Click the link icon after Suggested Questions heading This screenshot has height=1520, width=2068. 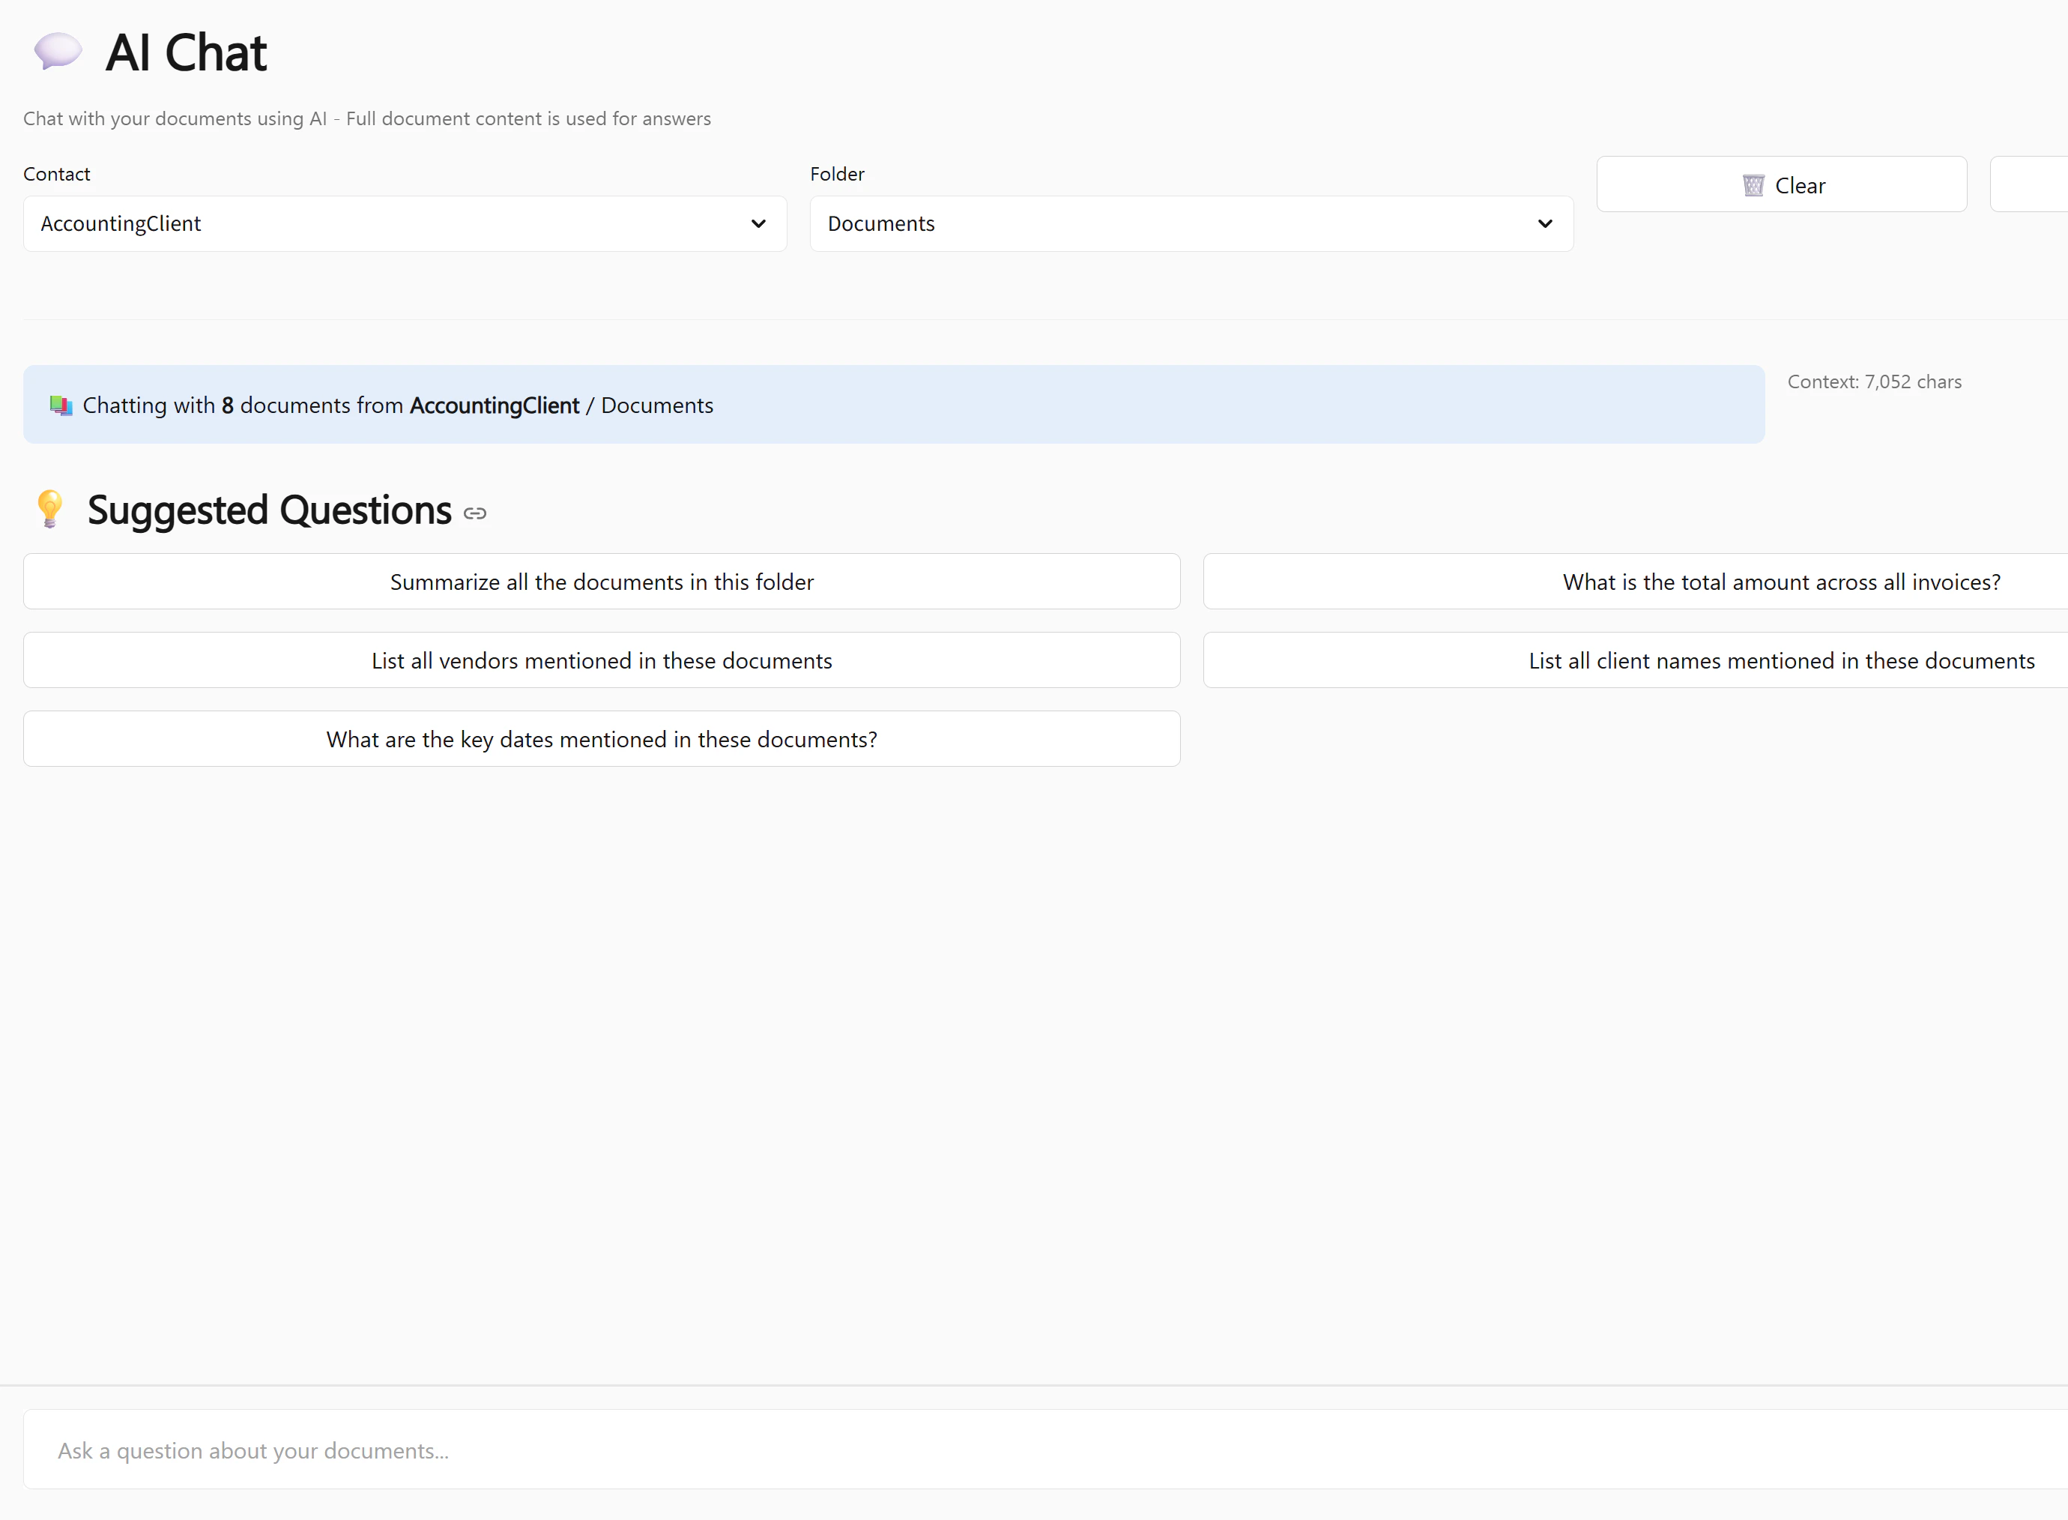(x=475, y=513)
